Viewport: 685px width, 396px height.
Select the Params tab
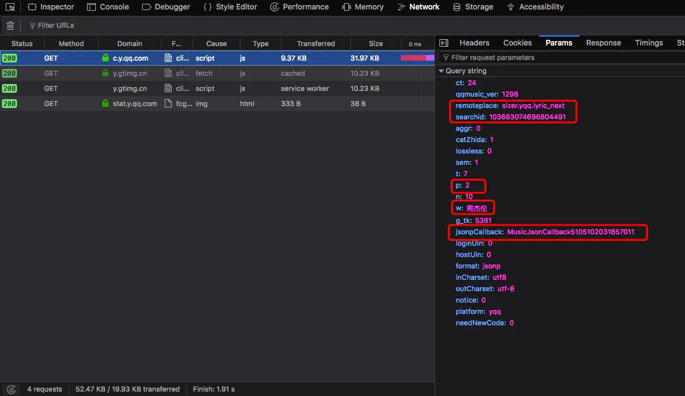[x=559, y=43]
